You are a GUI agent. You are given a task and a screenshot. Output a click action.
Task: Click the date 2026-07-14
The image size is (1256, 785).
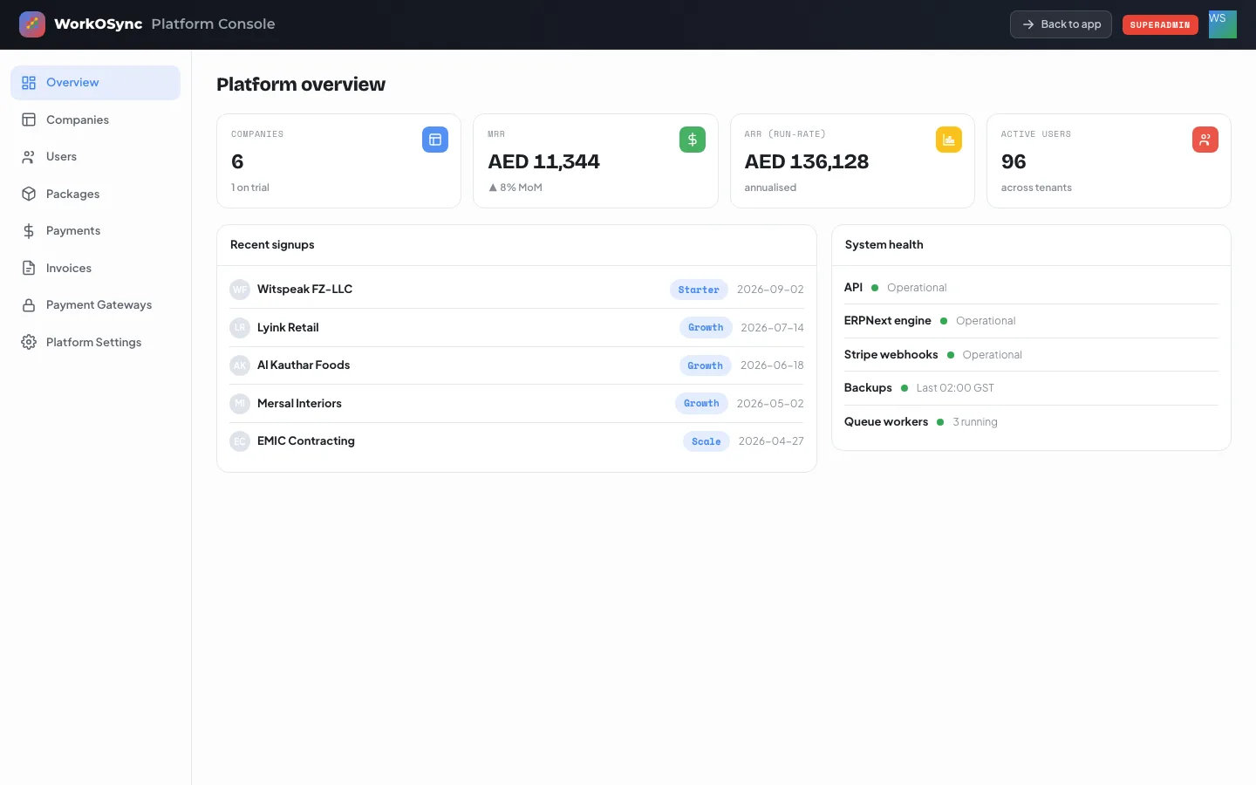point(772,328)
